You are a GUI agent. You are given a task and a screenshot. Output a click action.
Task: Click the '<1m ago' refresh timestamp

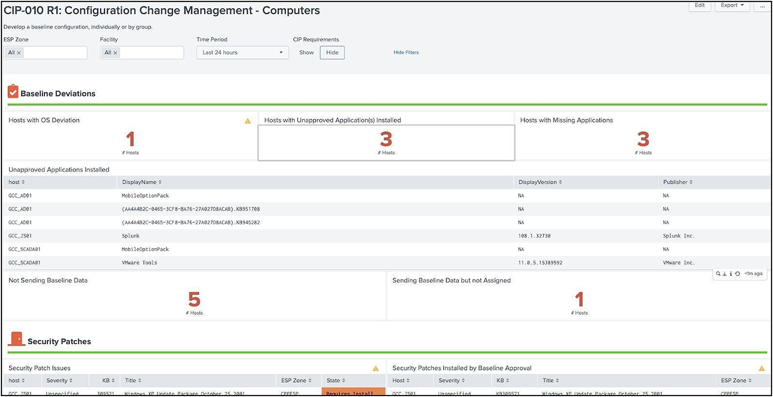click(x=754, y=273)
